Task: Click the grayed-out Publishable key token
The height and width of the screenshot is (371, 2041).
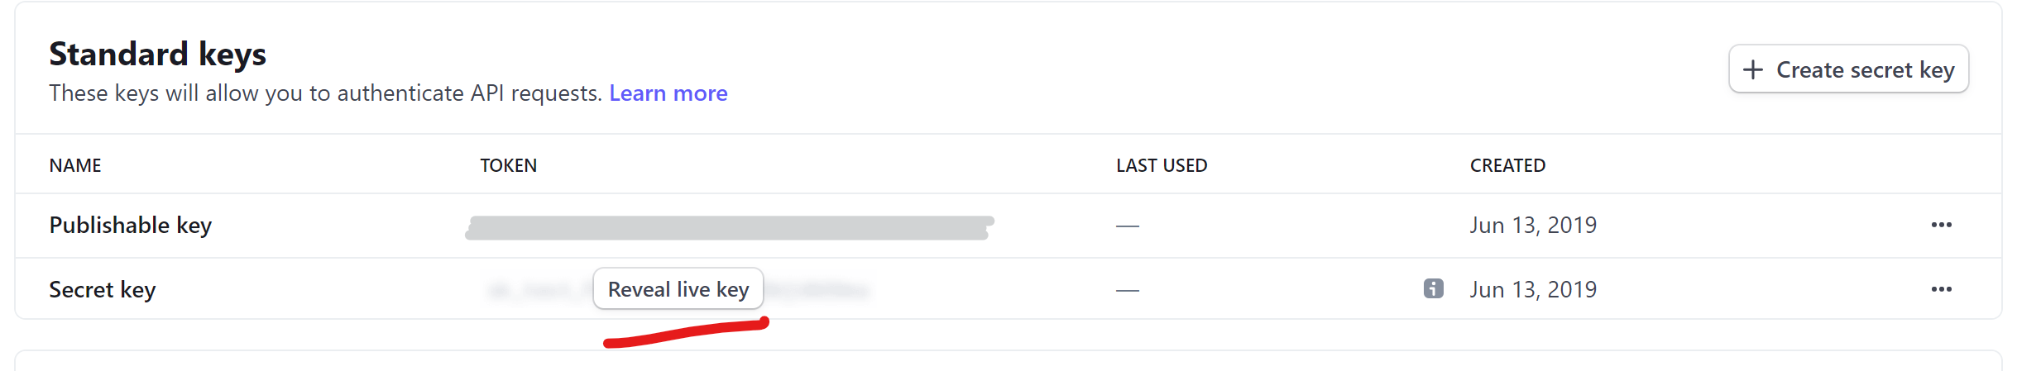Action: [x=730, y=227]
